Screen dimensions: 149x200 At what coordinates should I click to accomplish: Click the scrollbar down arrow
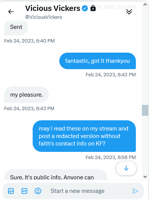145,177
